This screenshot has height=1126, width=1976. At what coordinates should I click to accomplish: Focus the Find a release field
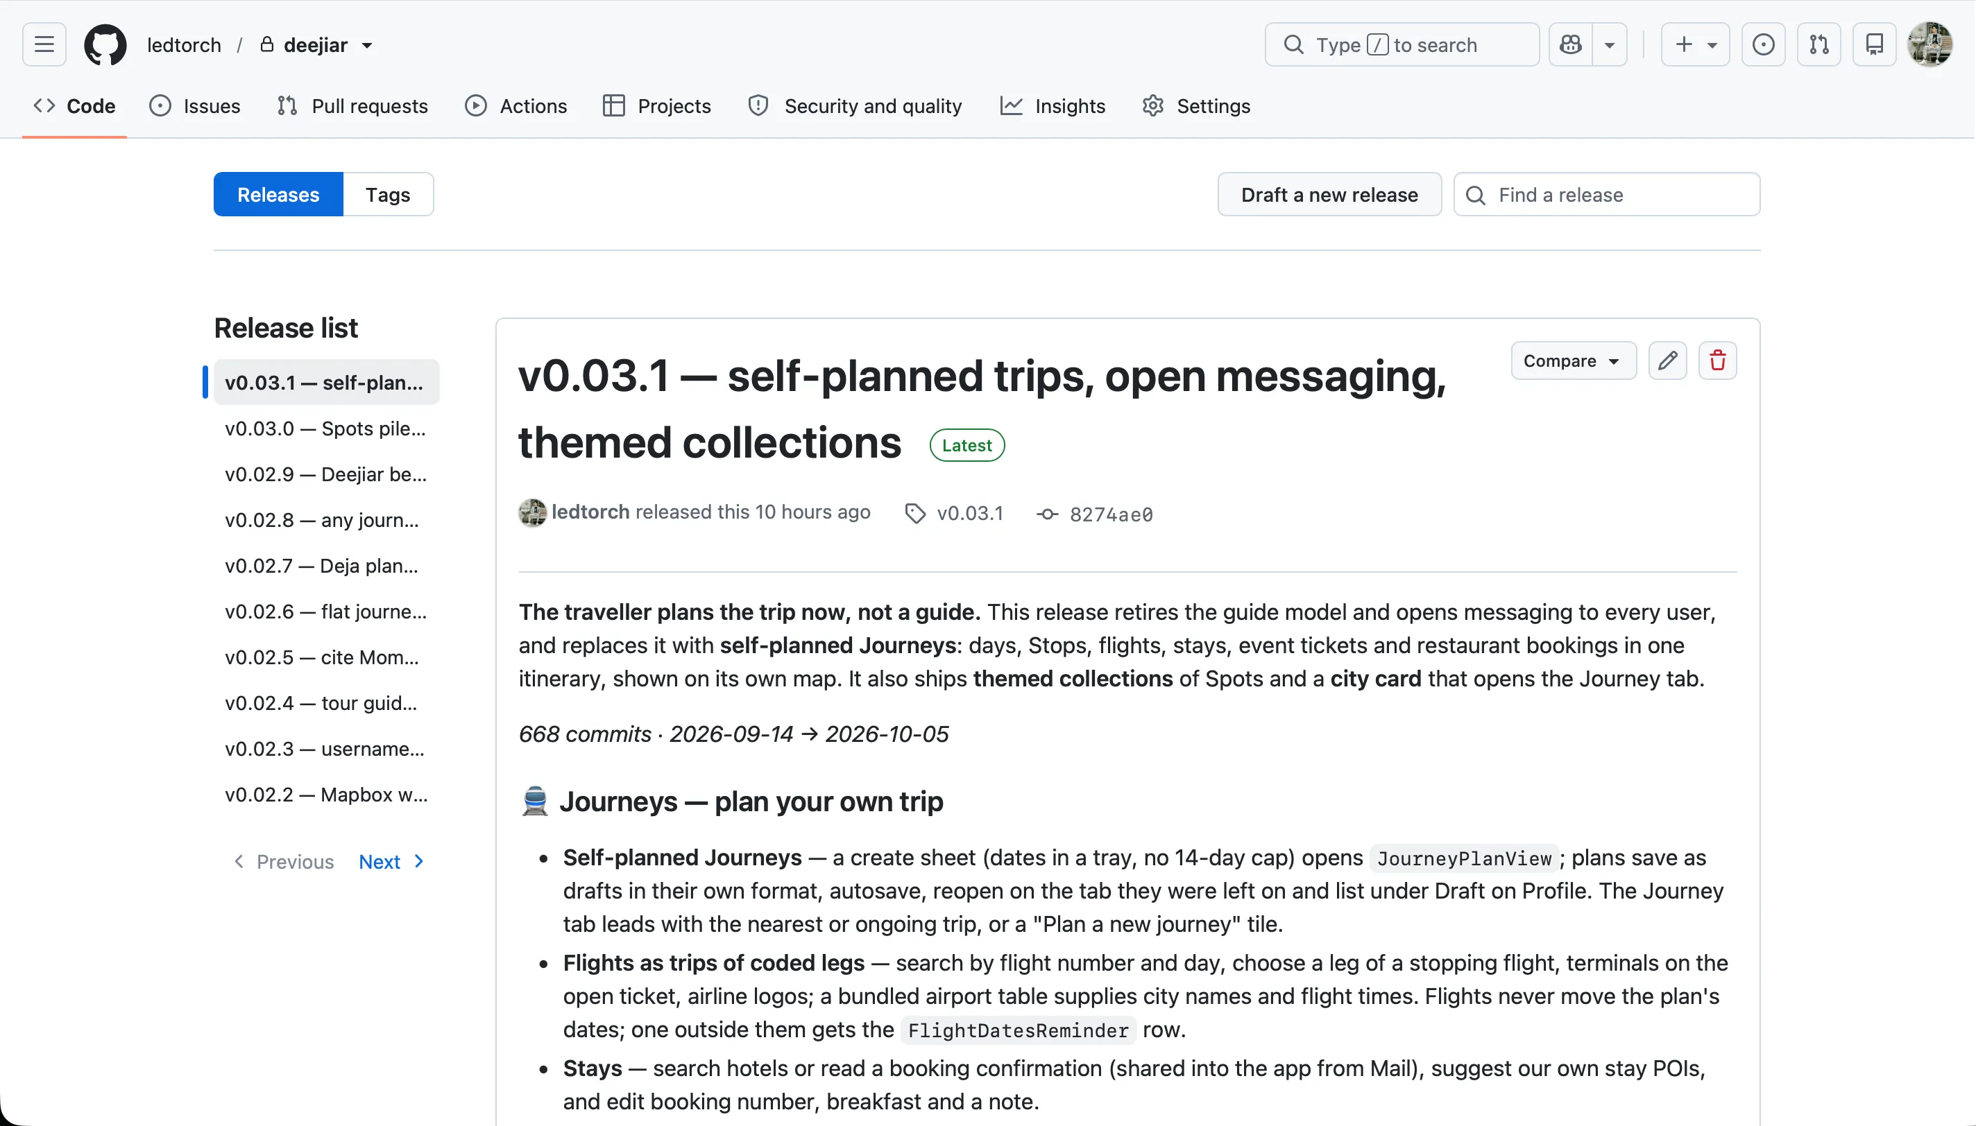[1607, 194]
